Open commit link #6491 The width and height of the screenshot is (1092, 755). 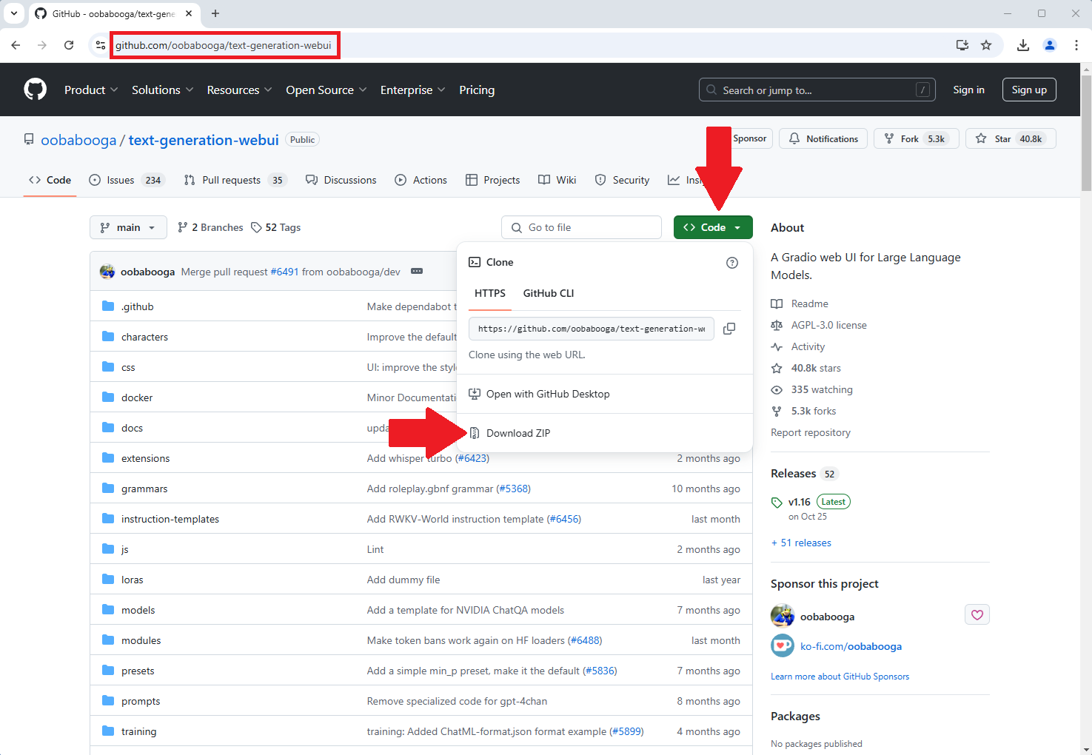tap(284, 272)
